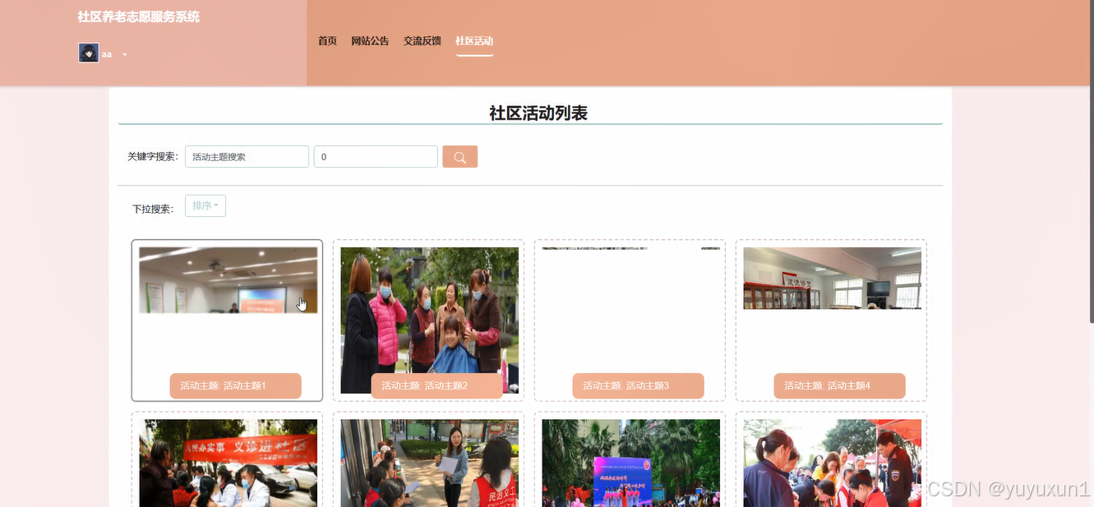
Task: Open the 交流反馈 menu item
Action: pyautogui.click(x=422, y=41)
